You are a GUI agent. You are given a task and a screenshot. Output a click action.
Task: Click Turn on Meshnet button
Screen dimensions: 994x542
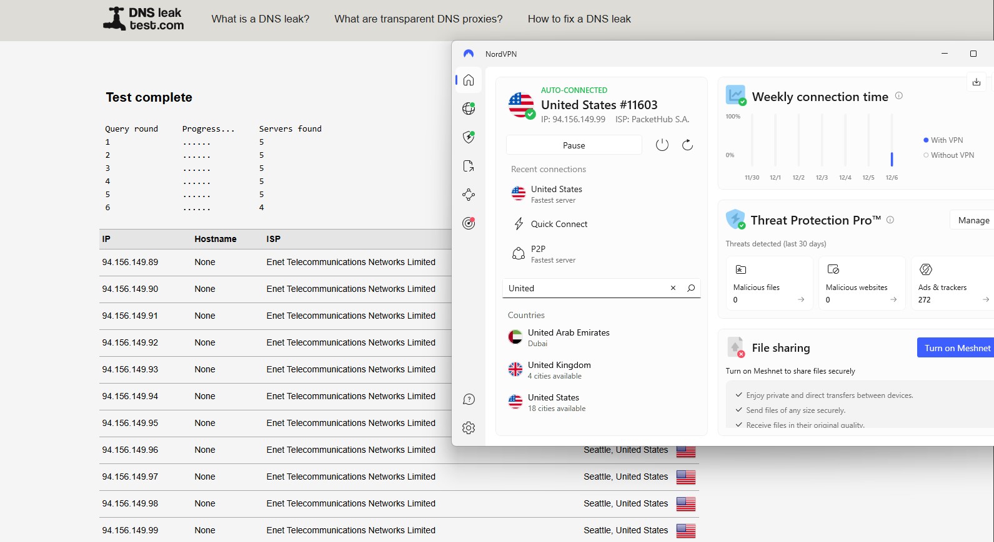(x=956, y=348)
